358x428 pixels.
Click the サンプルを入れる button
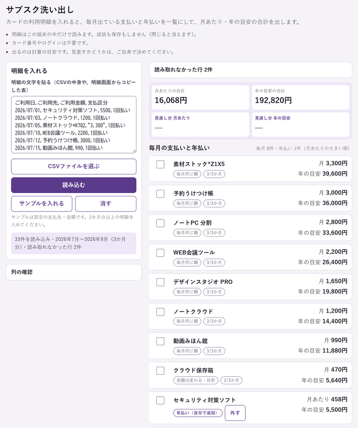[x=41, y=204]
